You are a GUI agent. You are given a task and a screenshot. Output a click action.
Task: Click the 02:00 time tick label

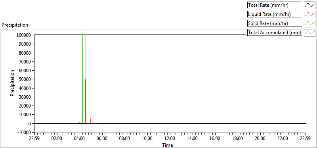tap(57, 139)
